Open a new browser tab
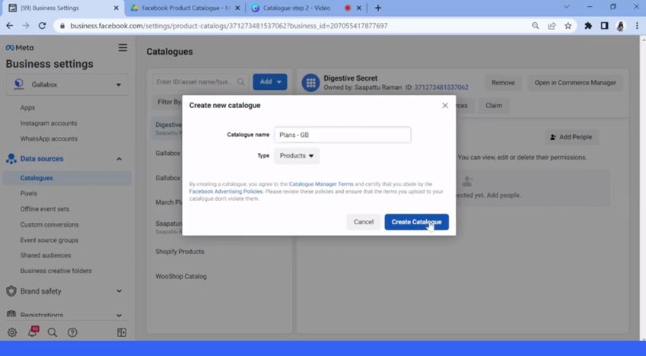 [x=378, y=8]
